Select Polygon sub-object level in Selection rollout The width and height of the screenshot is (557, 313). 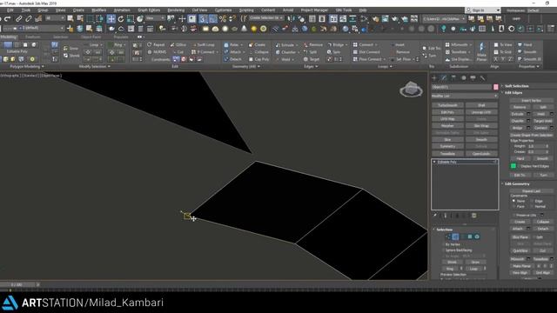470,236
